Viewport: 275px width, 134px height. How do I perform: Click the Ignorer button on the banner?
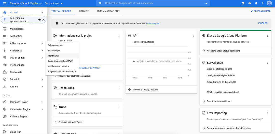tap(263, 23)
